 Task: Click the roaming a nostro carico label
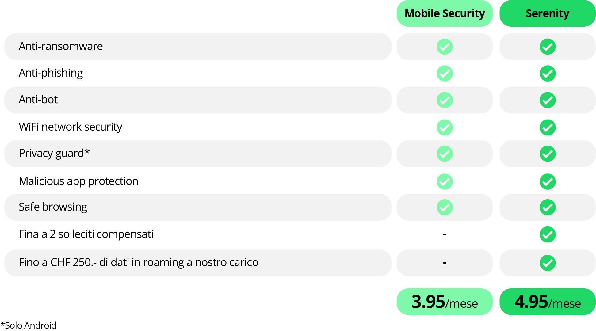click(139, 262)
